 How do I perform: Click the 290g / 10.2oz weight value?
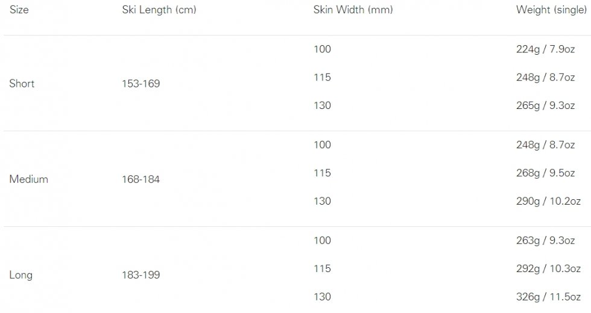click(548, 201)
